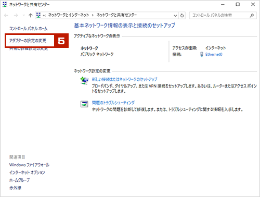This screenshot has width=260, height=197.
Task: Open インターネット オプション link
Action: click(x=27, y=173)
